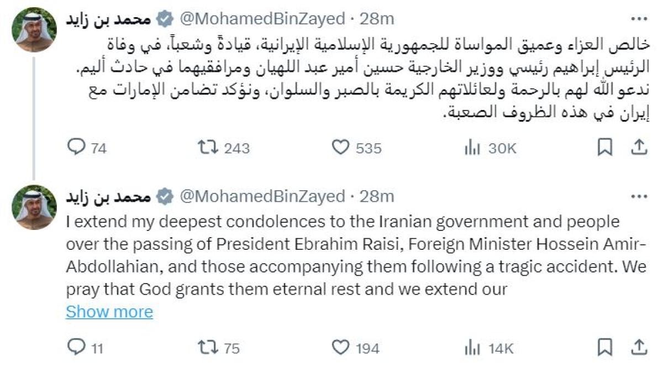Open the 28m timestamp on the English tweet
Viewport: 663px width, 367px height.
click(x=377, y=196)
